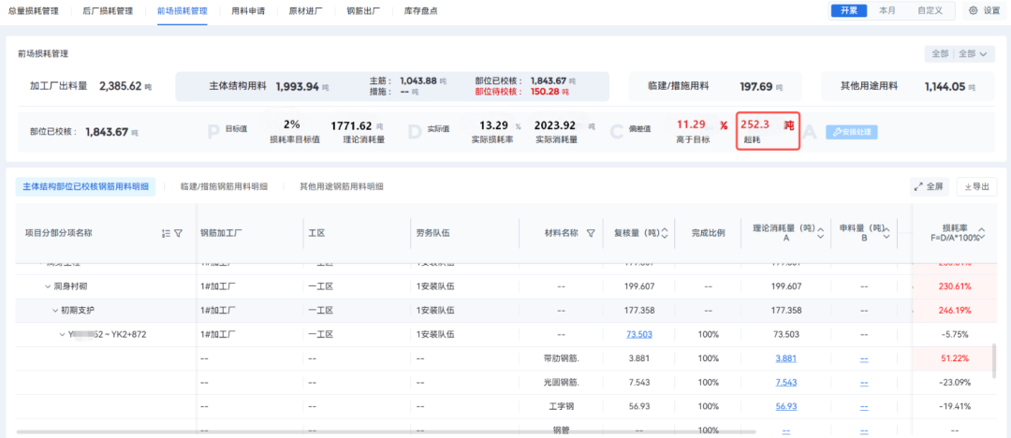
Task: Open settings via the gear icon
Action: [973, 11]
